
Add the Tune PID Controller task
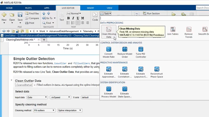pyautogui.click(x=141, y=52)
